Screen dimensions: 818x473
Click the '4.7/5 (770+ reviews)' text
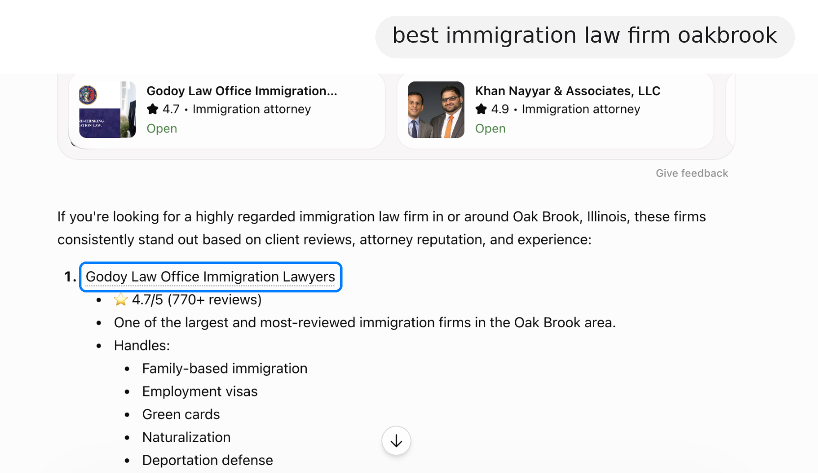pyautogui.click(x=197, y=299)
